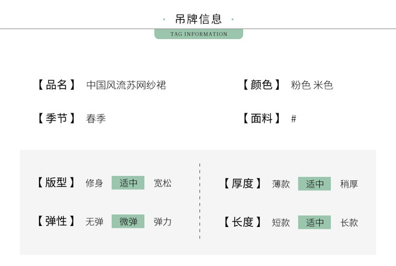Click the season value 春季
396x266 pixels.
(96, 119)
